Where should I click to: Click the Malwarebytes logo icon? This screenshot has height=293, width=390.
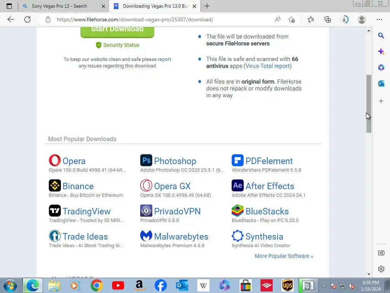point(146,236)
